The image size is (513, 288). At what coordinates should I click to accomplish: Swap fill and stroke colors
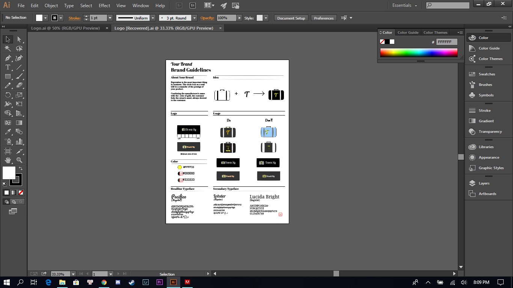[21, 169]
